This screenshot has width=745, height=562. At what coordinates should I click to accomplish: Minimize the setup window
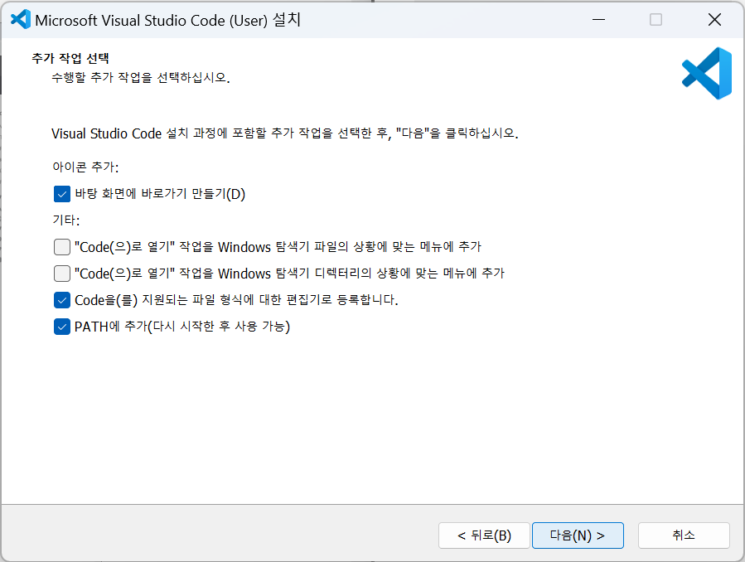pos(598,19)
